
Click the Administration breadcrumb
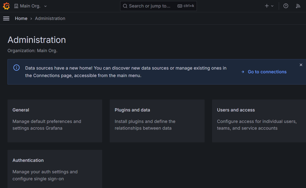[50, 18]
